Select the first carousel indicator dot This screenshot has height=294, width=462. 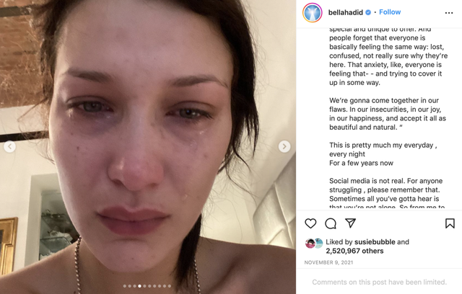(x=125, y=286)
